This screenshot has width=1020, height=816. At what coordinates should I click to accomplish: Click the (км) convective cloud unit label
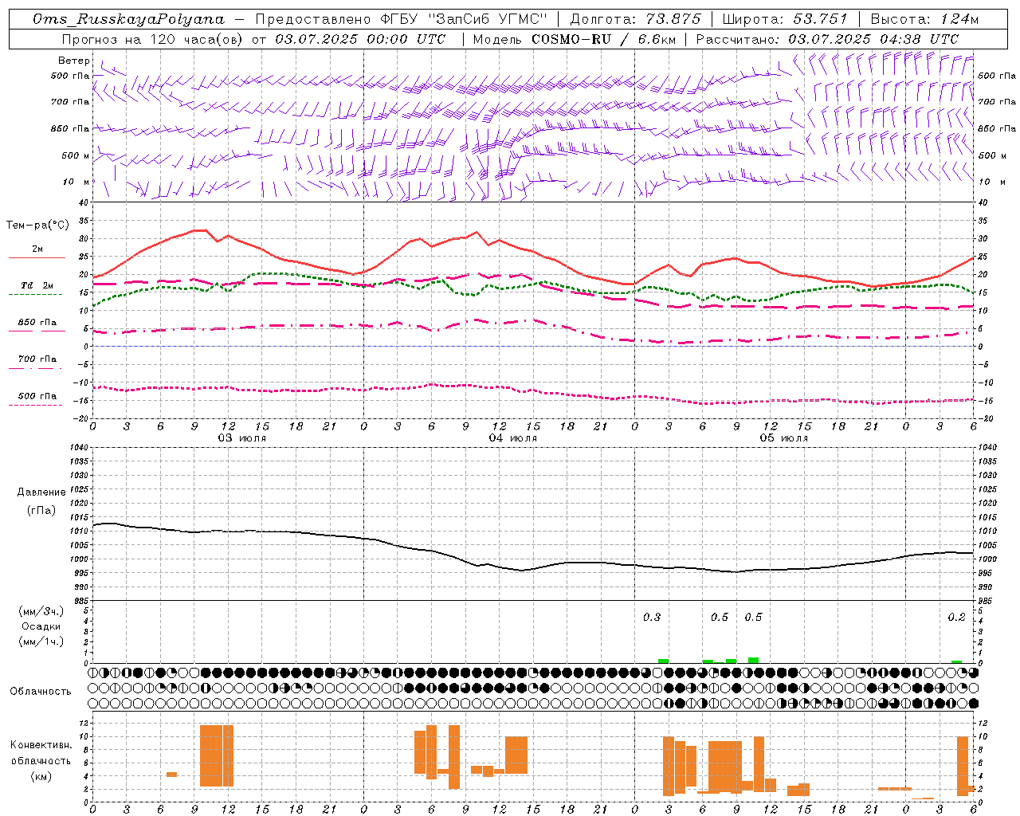click(41, 776)
